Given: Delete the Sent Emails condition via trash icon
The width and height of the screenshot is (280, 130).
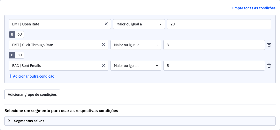Looking at the screenshot, I should click(269, 66).
